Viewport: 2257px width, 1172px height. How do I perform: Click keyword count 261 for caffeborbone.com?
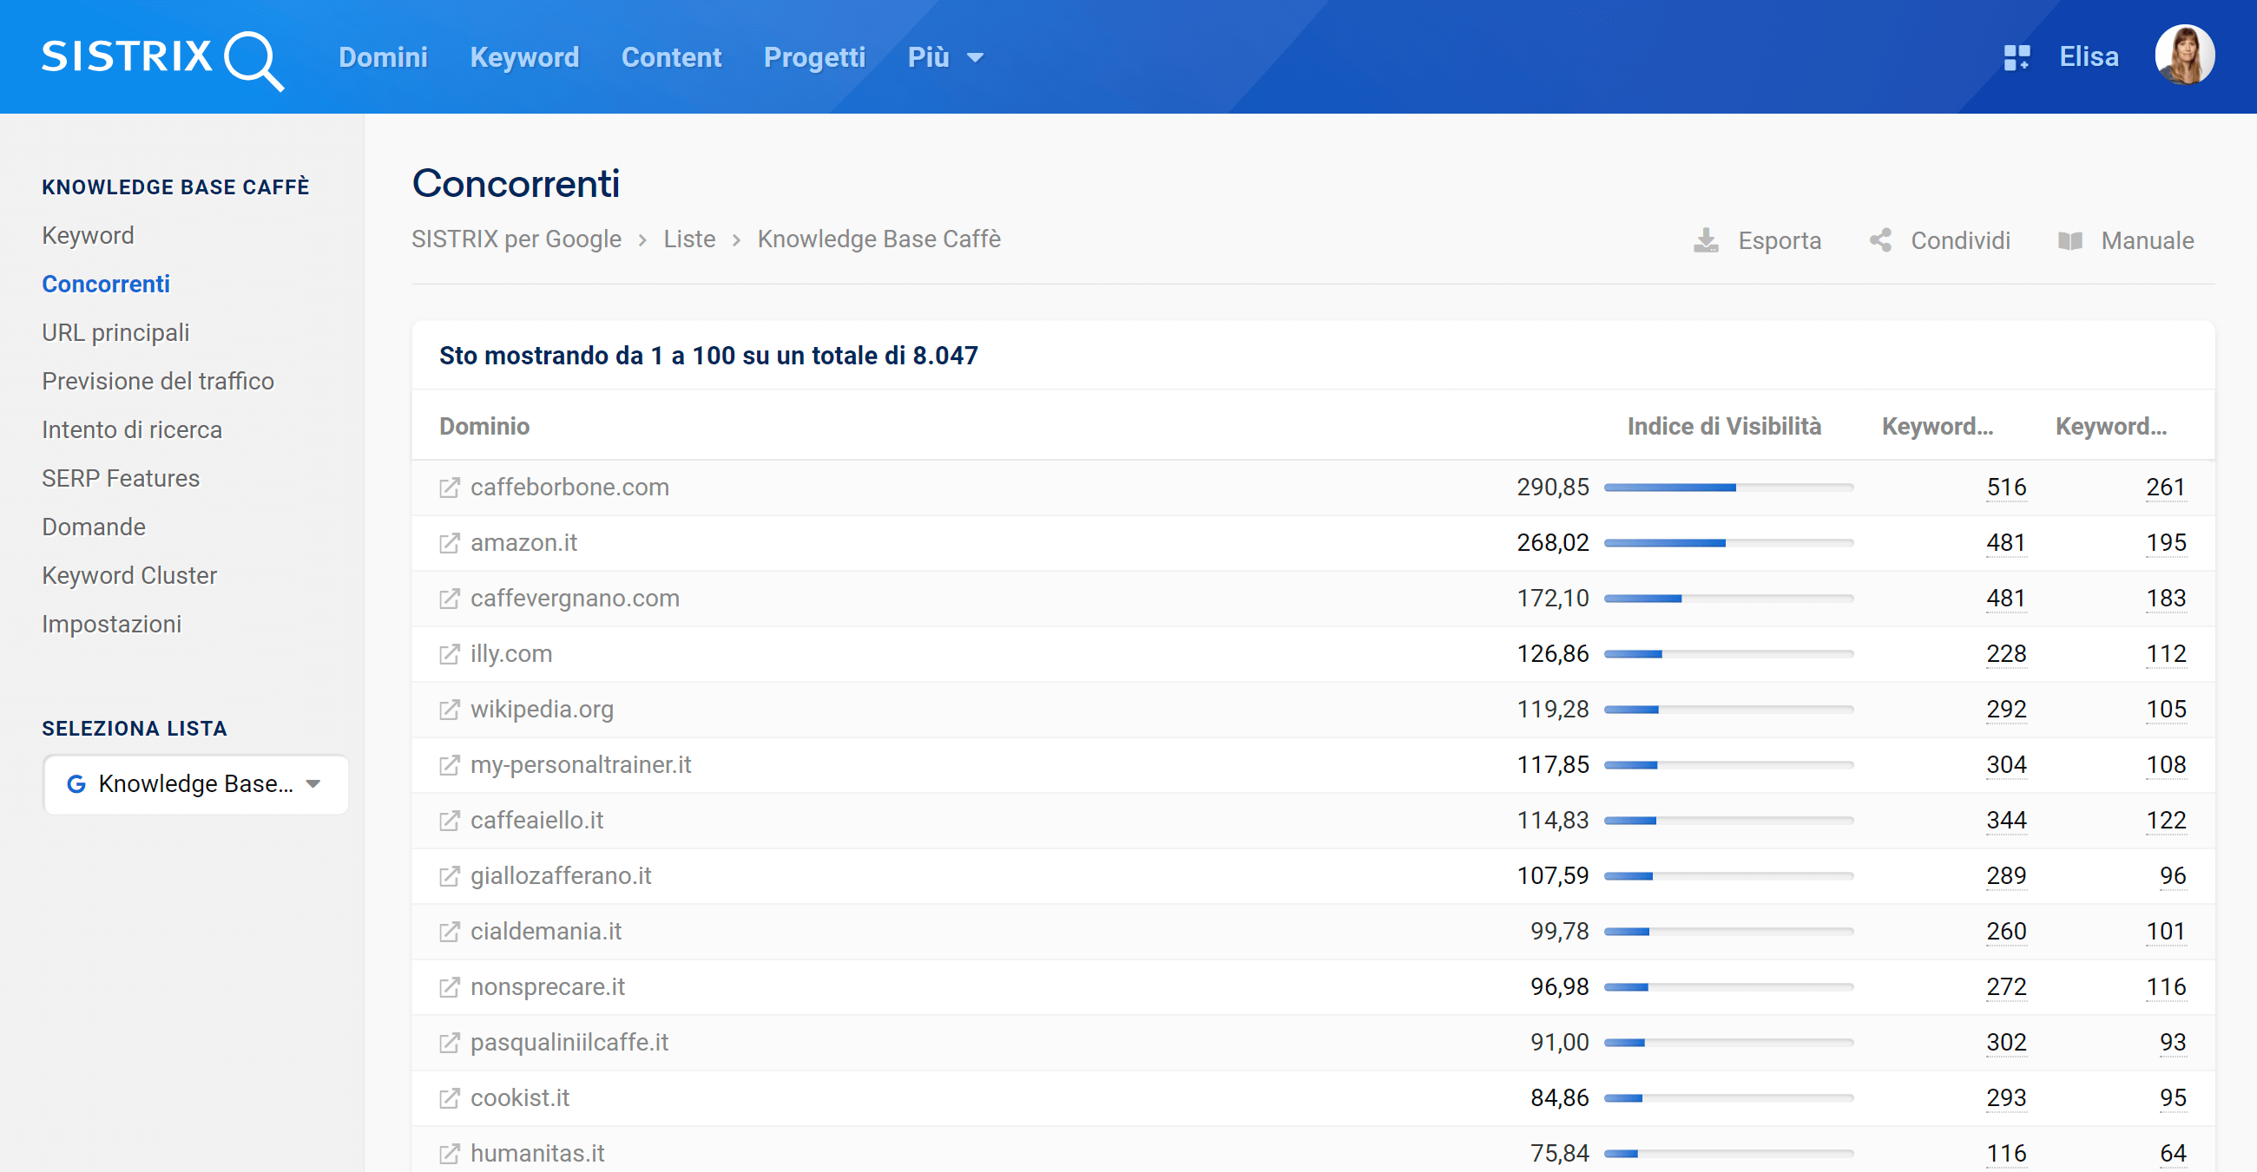[2166, 488]
